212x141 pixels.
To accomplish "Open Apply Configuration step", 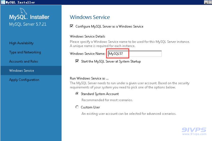I will 24,80.
